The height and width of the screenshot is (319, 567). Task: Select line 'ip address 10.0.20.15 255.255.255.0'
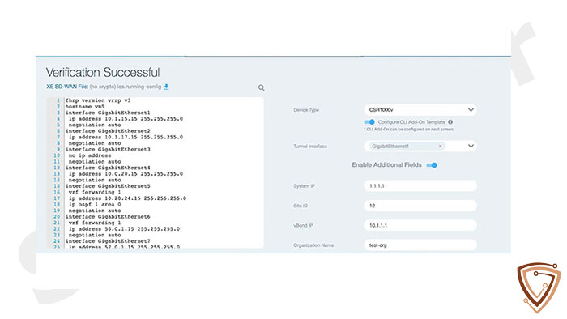point(126,174)
